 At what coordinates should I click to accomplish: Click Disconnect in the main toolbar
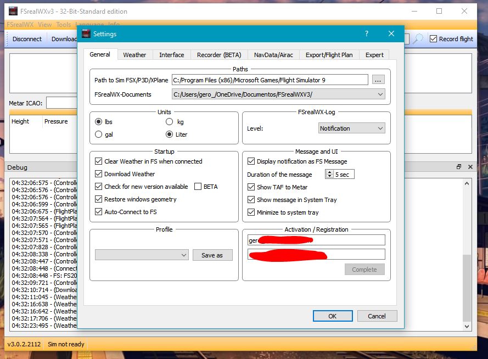click(x=27, y=39)
